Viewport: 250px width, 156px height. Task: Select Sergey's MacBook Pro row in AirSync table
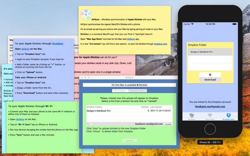(x=129, y=111)
